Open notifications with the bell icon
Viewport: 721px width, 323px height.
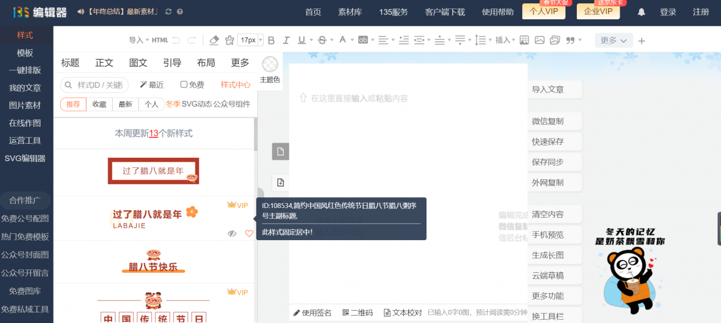(x=641, y=12)
